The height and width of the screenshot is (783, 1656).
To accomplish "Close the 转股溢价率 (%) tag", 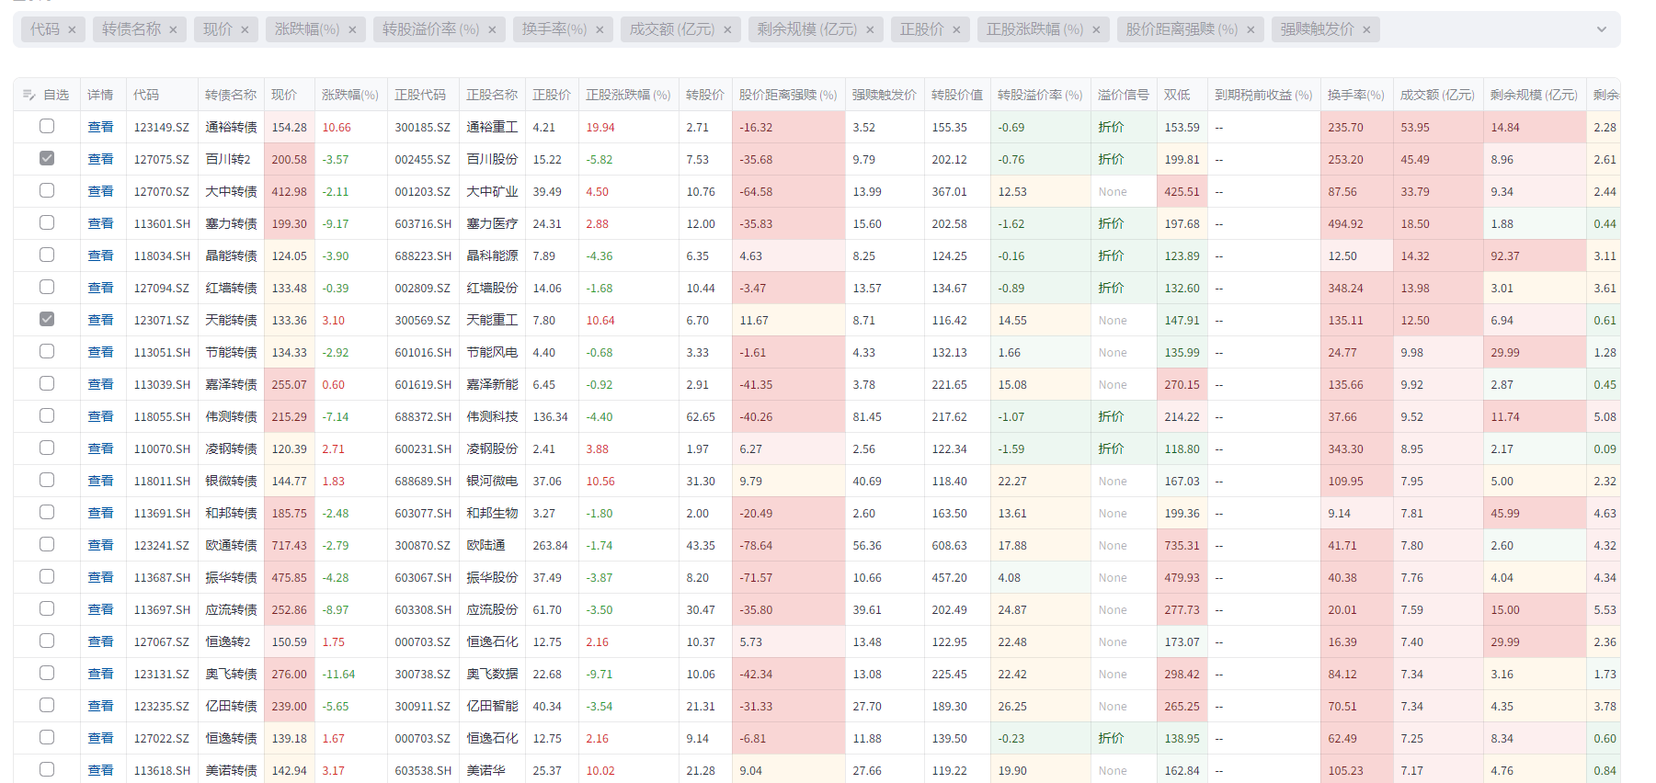I will click(492, 30).
